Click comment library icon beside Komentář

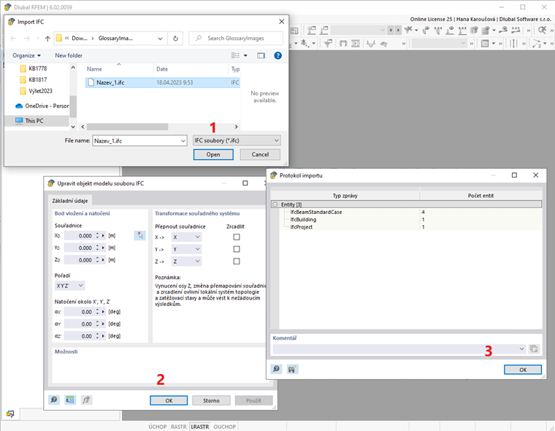[534, 349]
